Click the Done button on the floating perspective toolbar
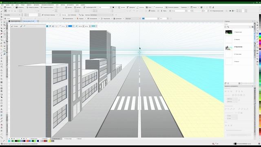The height and width of the screenshot is (147, 261). tap(15, 26)
